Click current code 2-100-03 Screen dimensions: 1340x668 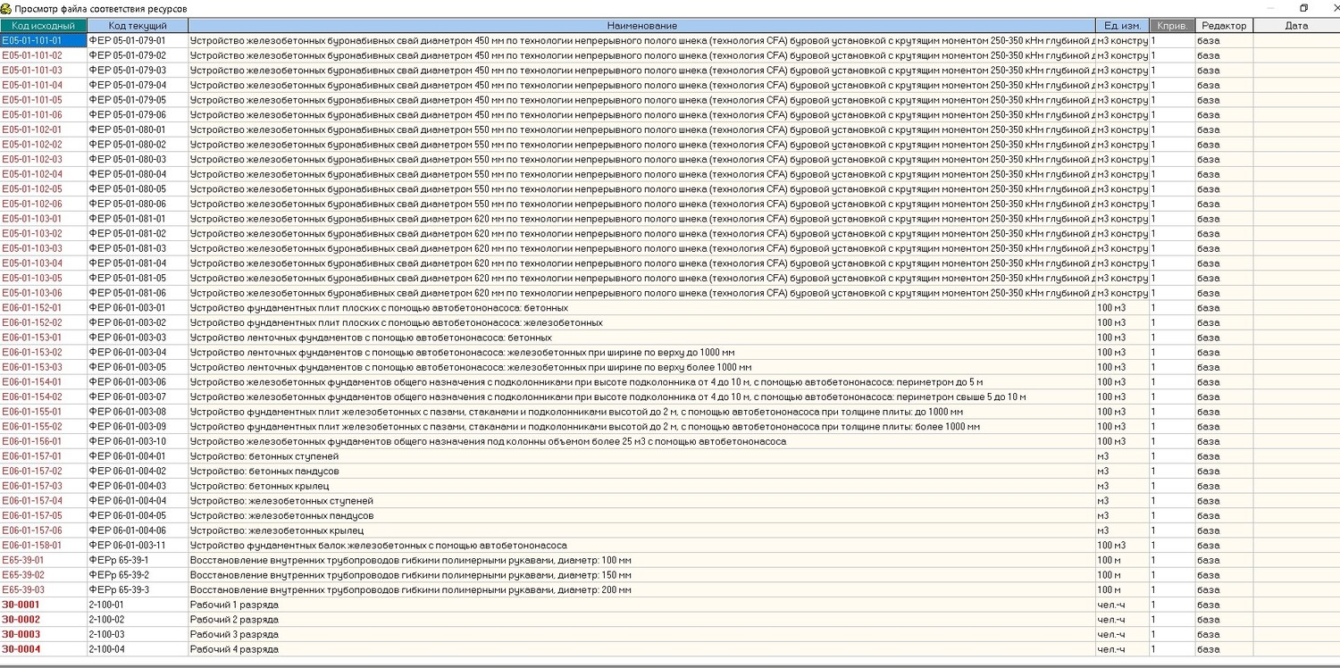click(x=138, y=634)
